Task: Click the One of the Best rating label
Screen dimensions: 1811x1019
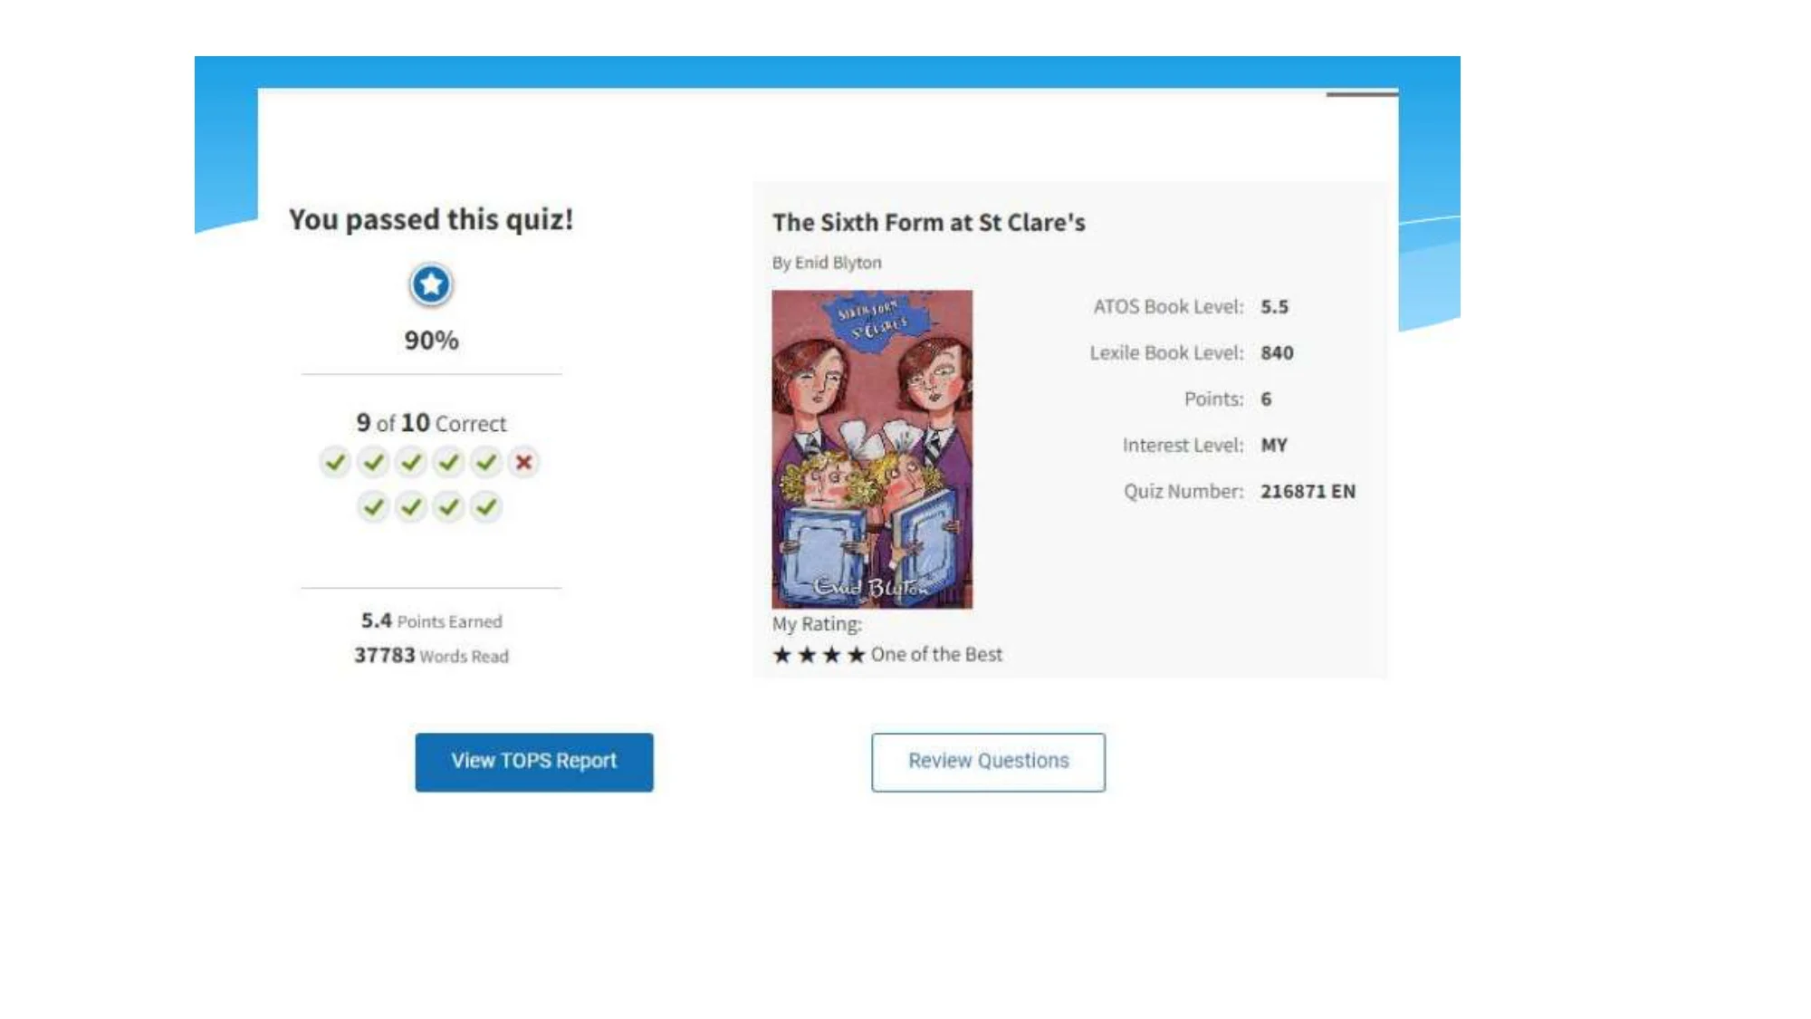Action: tap(936, 655)
